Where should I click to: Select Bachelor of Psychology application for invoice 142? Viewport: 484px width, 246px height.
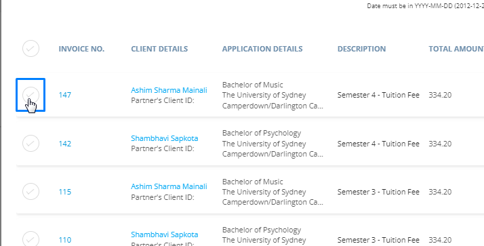pyautogui.click(x=262, y=133)
